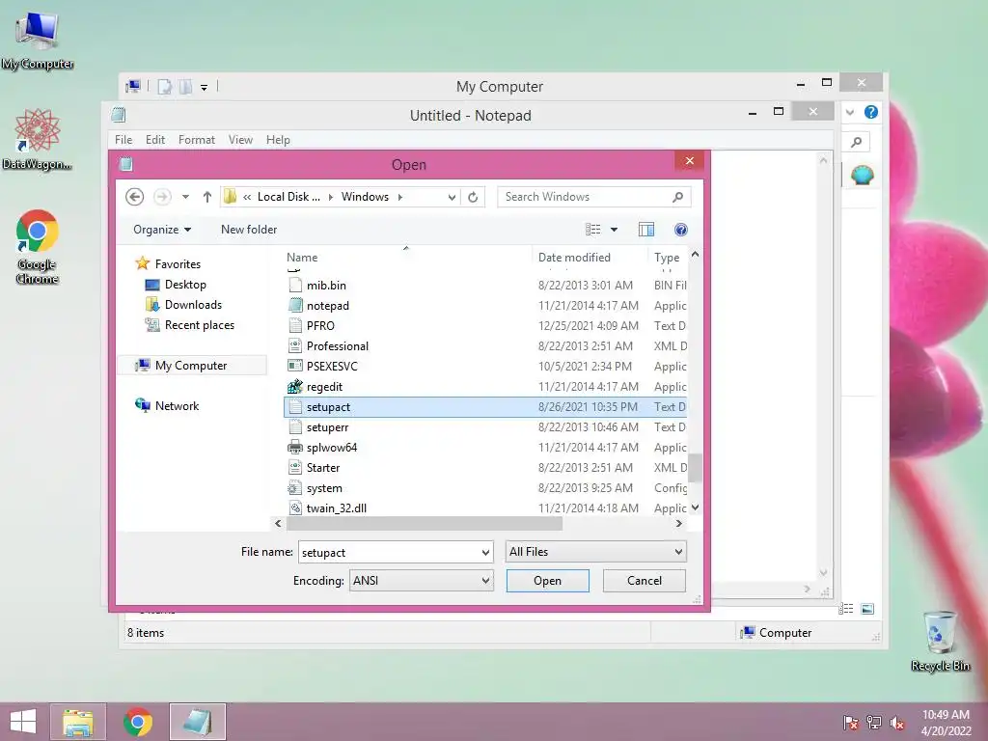Viewport: 988px width, 741px height.
Task: Open the Encoding ANSI dropdown
Action: (421, 580)
